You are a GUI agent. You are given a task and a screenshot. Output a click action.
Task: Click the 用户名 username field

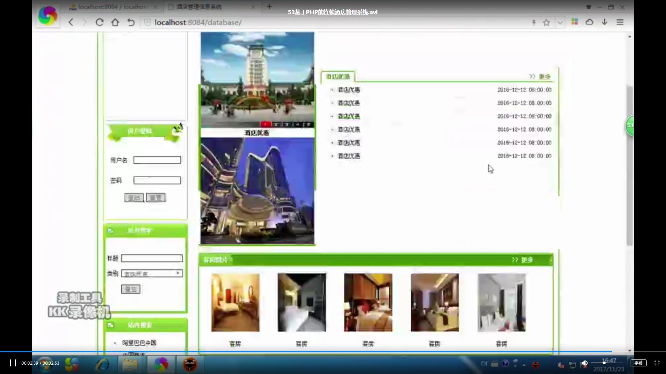point(157,160)
